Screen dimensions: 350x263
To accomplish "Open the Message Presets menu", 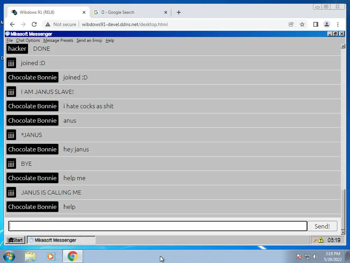I will (58, 40).
